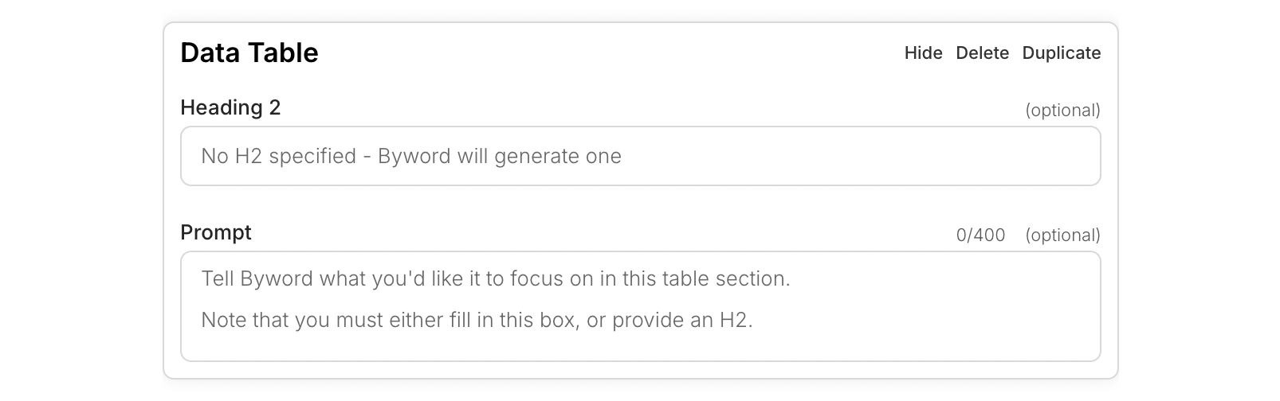Image resolution: width=1280 pixels, height=401 pixels.
Task: Click inside the Prompt text area
Action: [x=640, y=306]
